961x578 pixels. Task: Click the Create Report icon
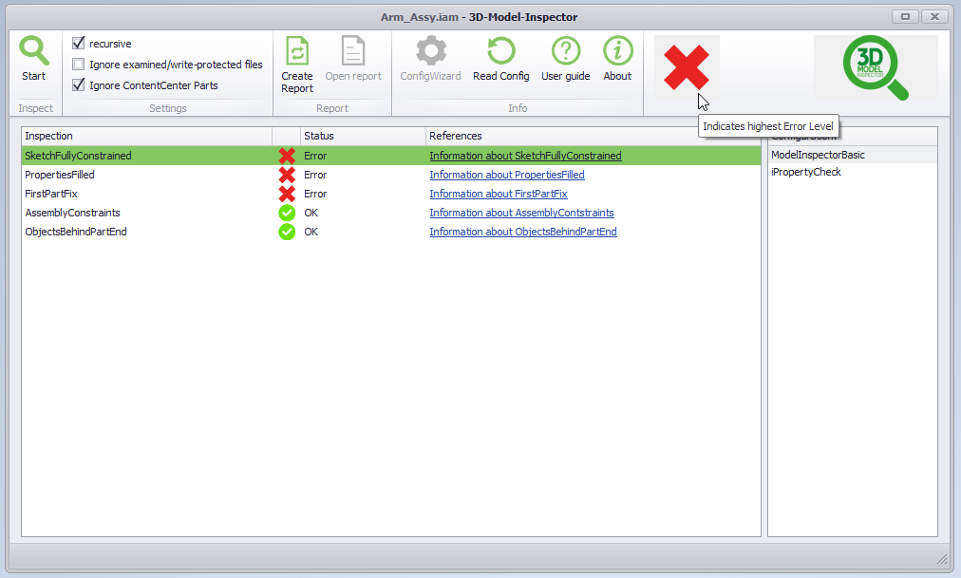tap(297, 51)
